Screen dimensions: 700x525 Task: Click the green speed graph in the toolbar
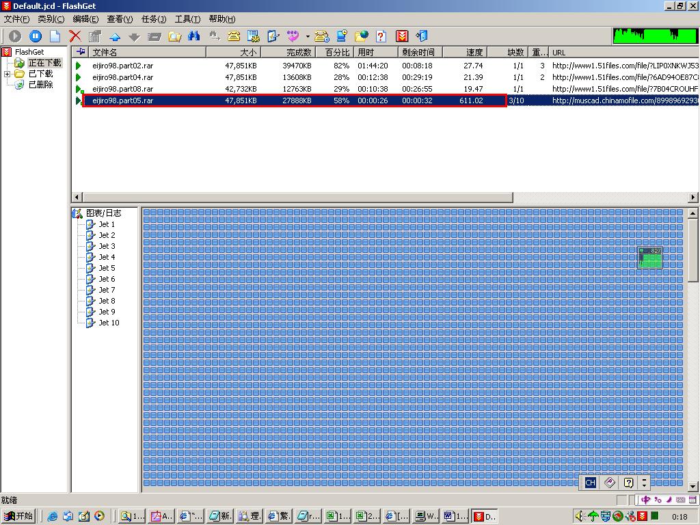point(655,36)
